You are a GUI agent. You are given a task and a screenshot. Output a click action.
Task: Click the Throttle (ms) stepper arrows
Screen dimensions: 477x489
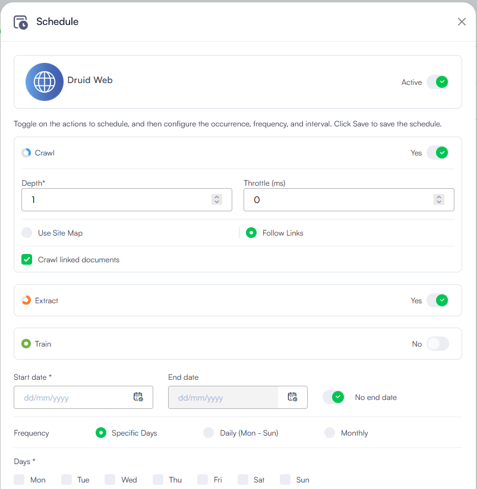[x=439, y=199]
